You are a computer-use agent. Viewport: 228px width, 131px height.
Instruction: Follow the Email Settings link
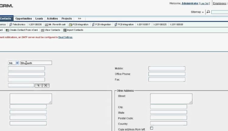click(65, 37)
